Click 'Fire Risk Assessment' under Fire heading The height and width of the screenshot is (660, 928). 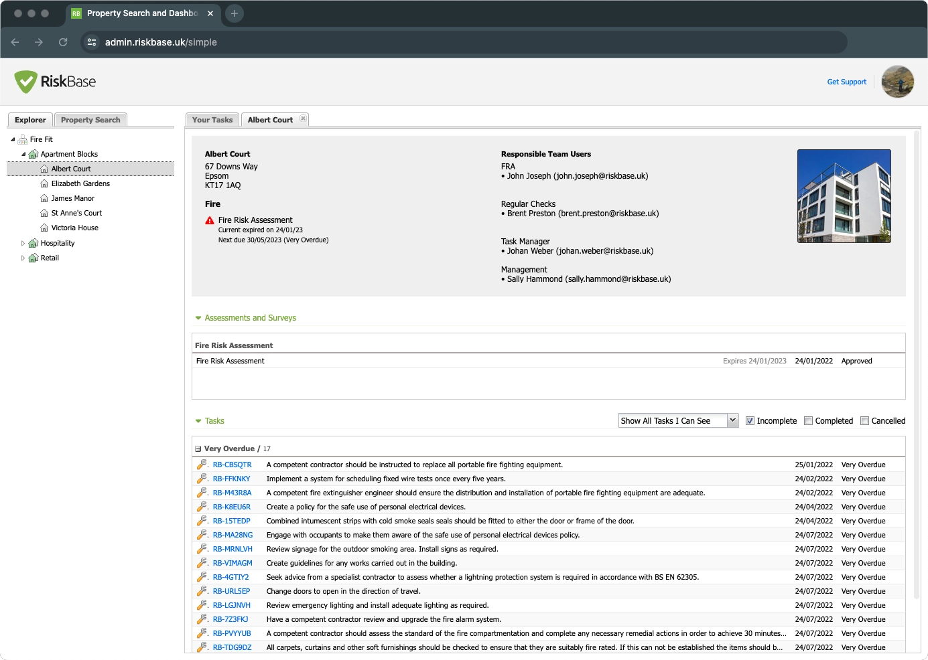tap(255, 220)
